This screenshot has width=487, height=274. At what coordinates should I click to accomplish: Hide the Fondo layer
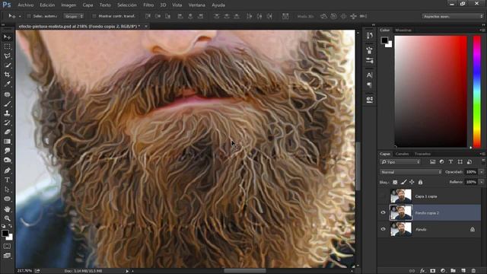pyautogui.click(x=383, y=229)
